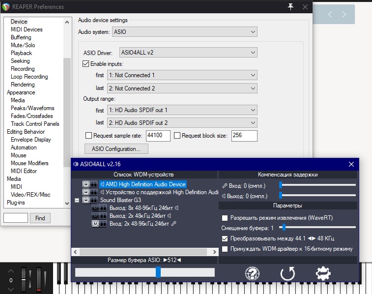
Task: Click the sample rate field showing 44100
Action: pos(158,136)
